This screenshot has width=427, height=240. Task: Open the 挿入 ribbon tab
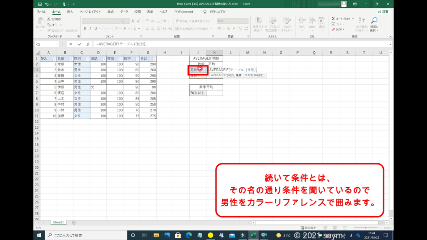(70, 12)
